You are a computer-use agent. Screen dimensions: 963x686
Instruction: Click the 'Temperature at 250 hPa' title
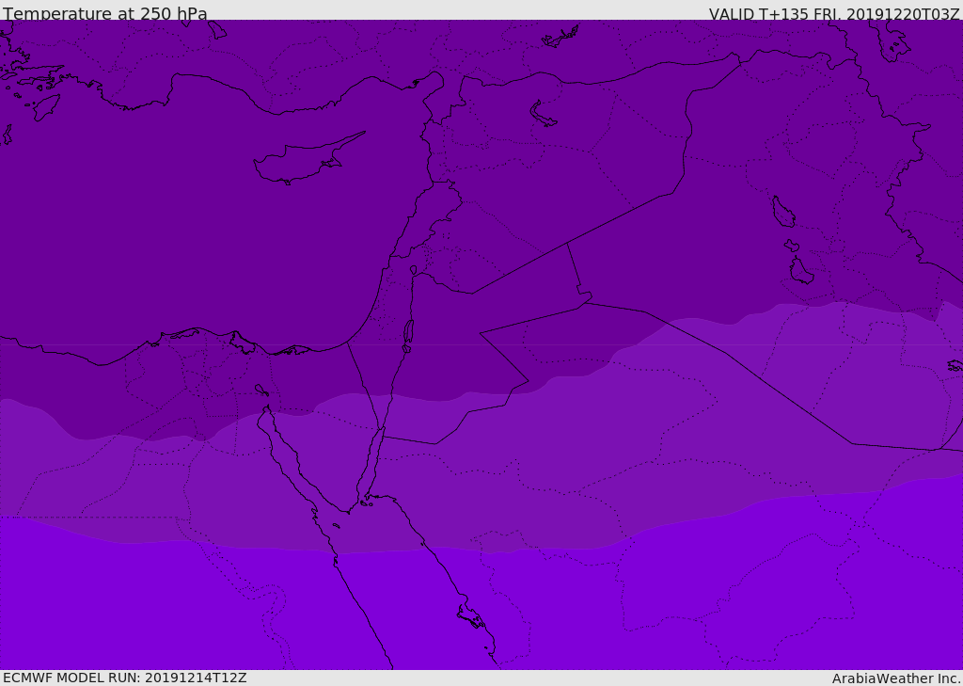[105, 13]
